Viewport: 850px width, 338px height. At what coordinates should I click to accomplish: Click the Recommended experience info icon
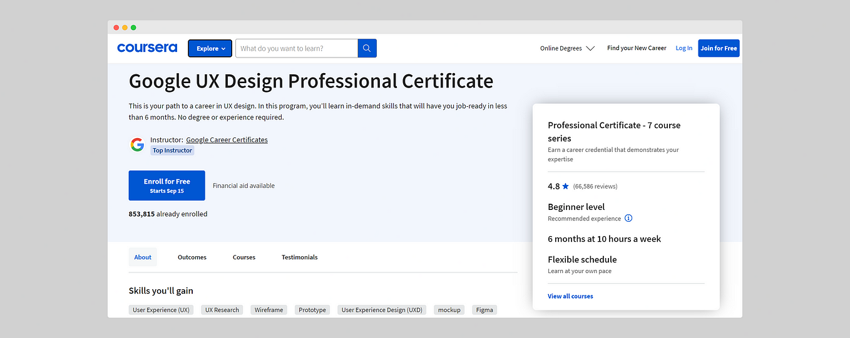tap(628, 219)
